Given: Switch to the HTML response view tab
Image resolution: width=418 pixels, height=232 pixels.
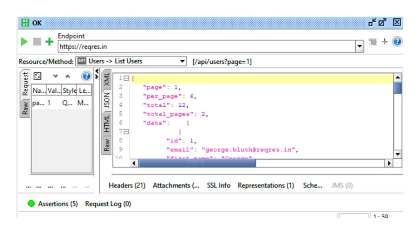Looking at the screenshot, I should (107, 123).
